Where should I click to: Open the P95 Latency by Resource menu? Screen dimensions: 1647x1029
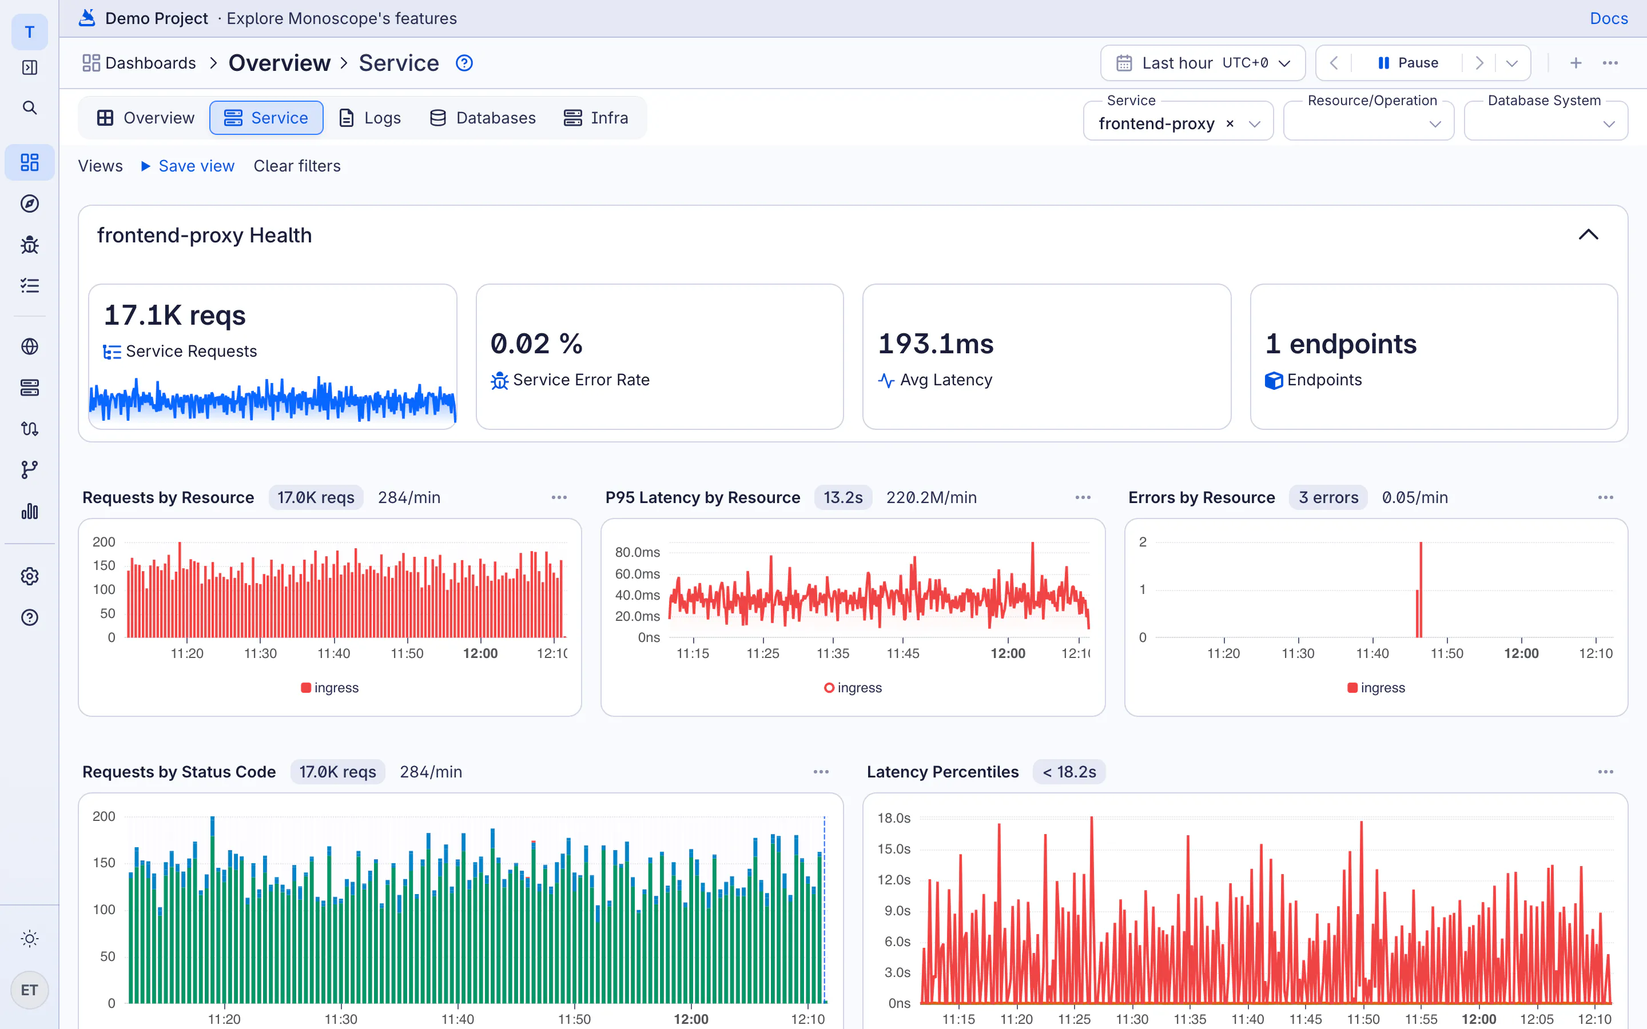1083,497
